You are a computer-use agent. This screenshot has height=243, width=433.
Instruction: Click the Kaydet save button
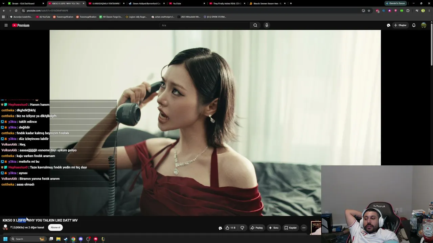click(291, 228)
